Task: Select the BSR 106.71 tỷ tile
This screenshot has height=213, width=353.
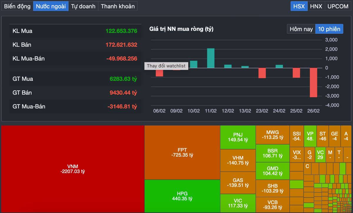Action: pos(272,153)
